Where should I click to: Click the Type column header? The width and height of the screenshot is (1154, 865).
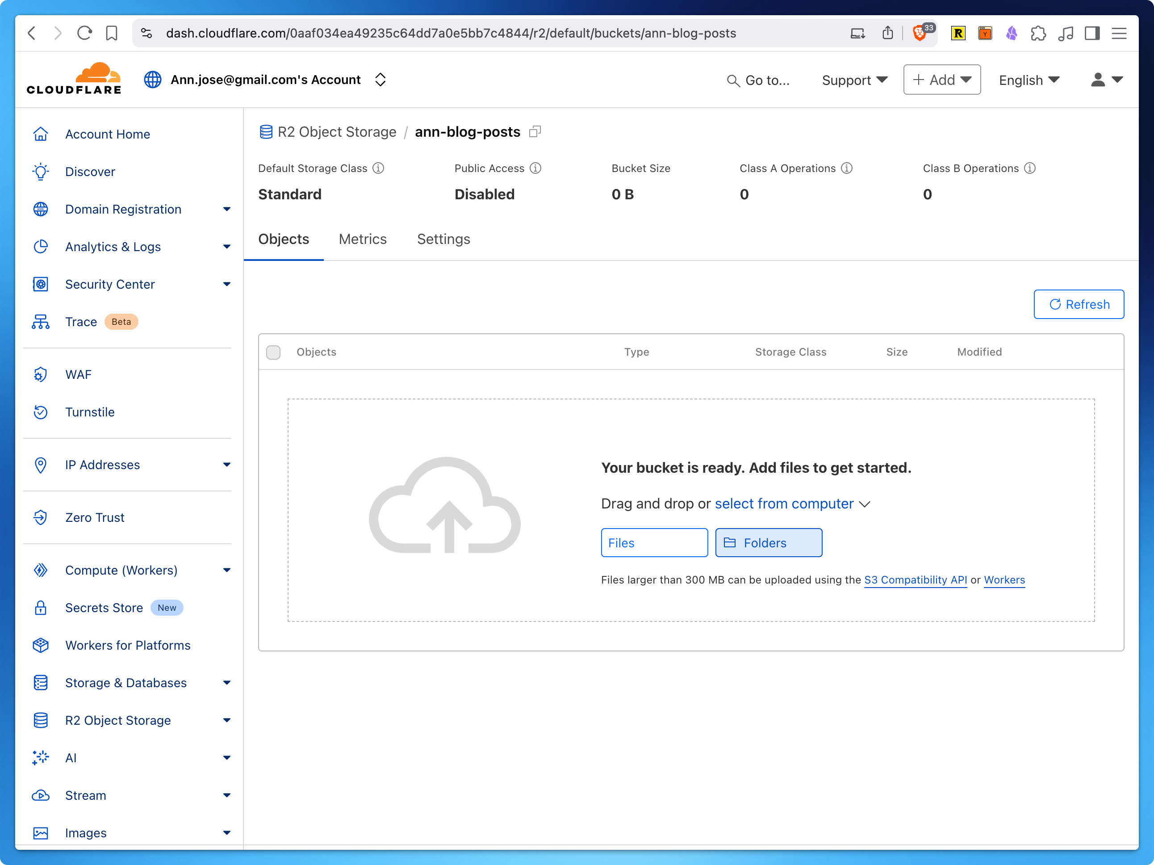click(636, 353)
